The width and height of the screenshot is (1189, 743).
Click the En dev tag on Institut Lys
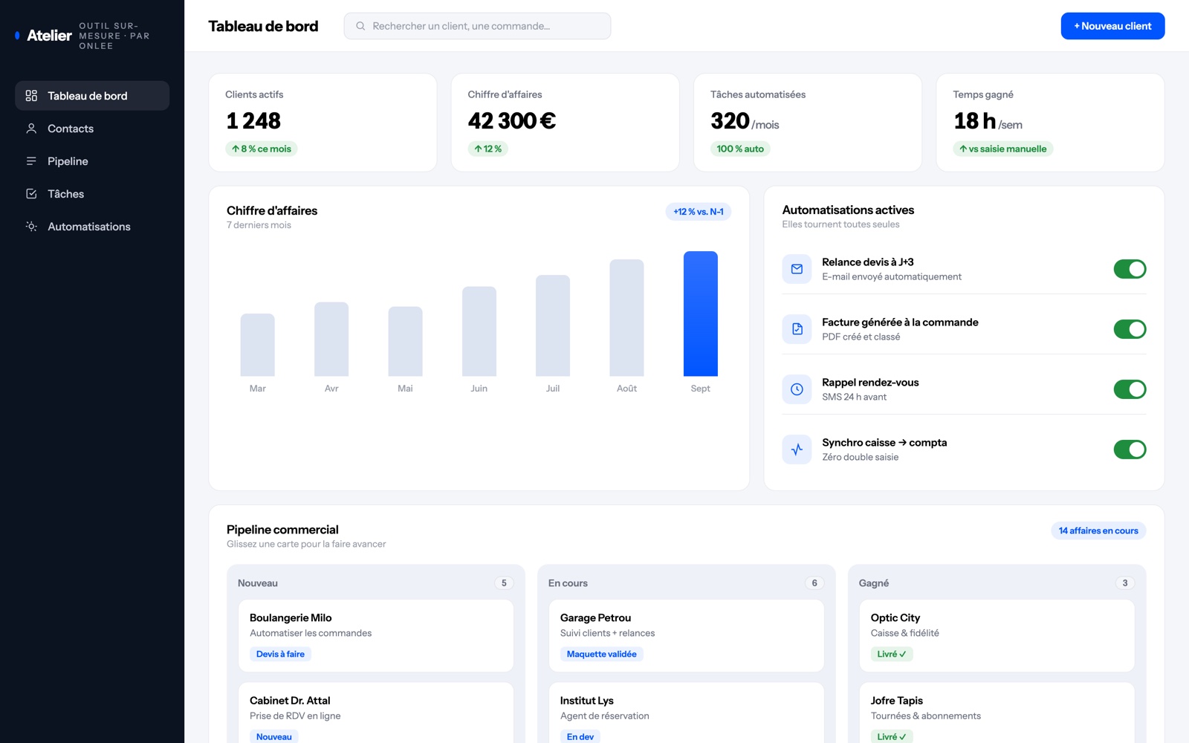coord(580,736)
